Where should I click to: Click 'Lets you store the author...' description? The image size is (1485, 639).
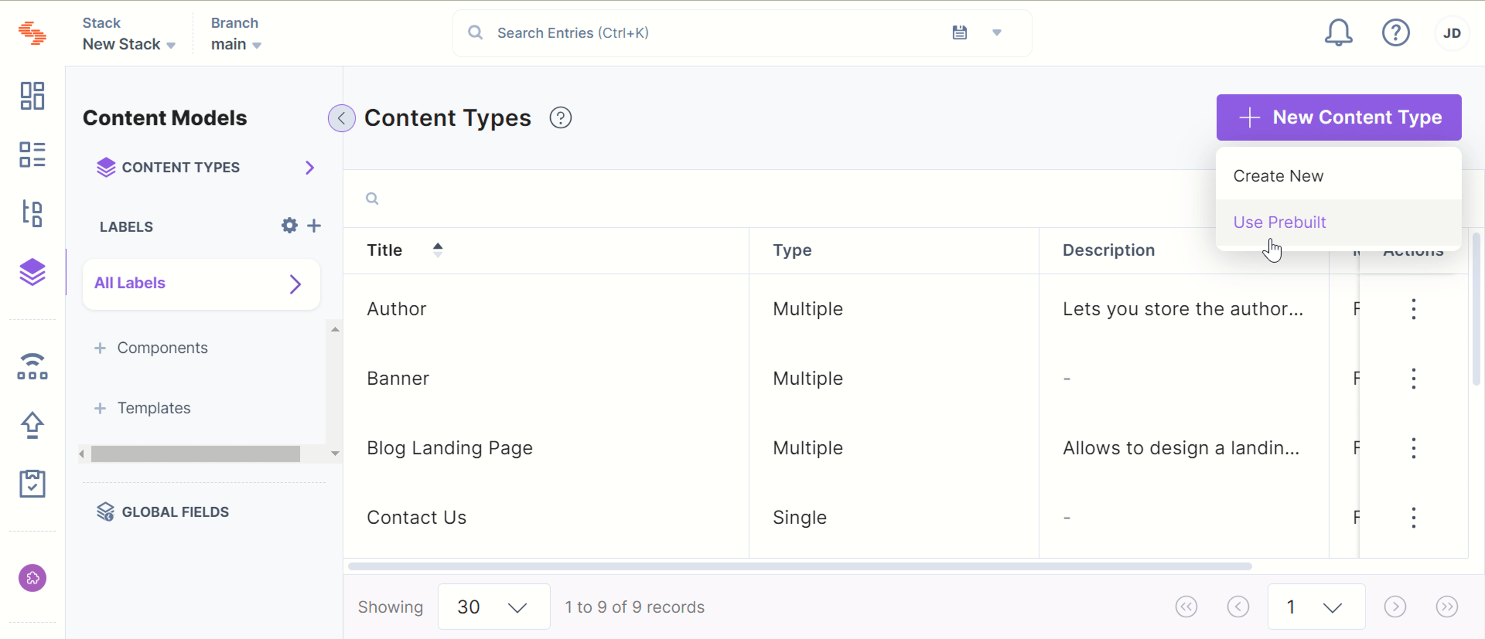pyautogui.click(x=1183, y=309)
